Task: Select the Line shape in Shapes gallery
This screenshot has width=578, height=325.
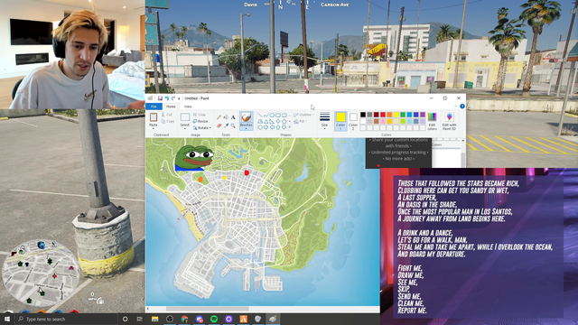Action: 260,115
